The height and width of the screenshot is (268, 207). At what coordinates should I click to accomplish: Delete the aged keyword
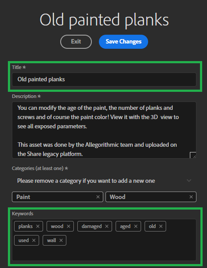click(136, 226)
